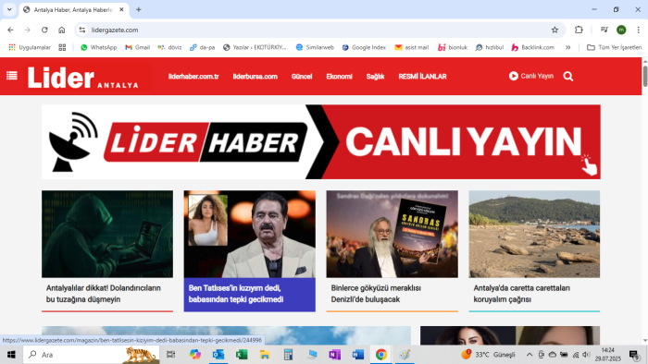Open the Backlink.com bookmark

pos(532,47)
